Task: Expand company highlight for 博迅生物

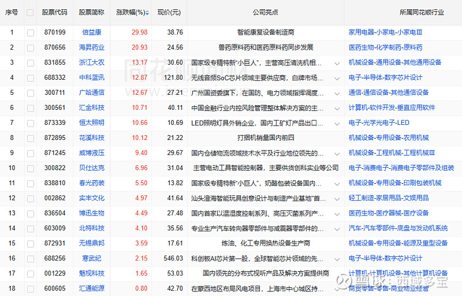Action: 337,214
